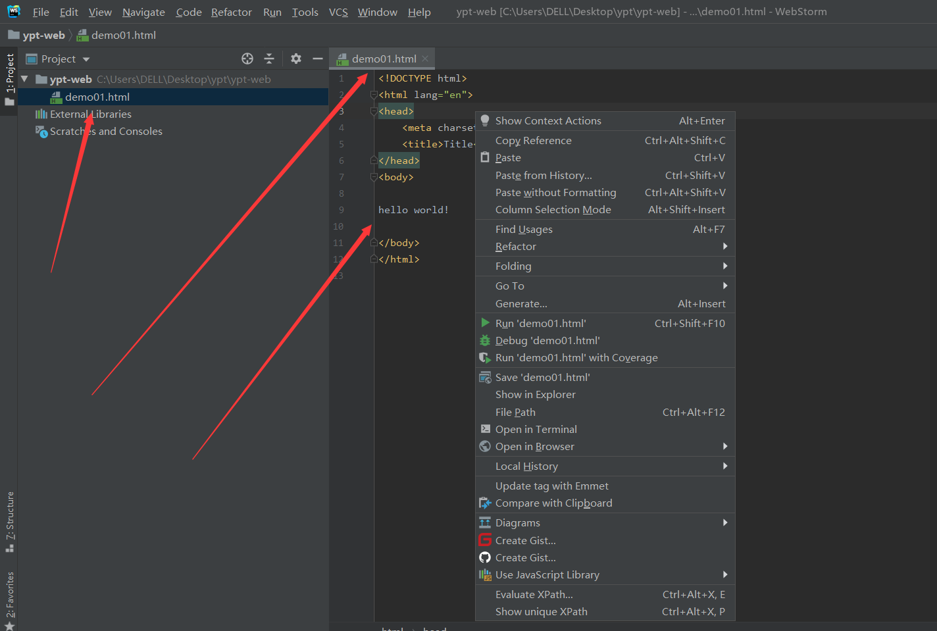Collapse the head code block fold arrow
This screenshot has width=937, height=631.
374,111
